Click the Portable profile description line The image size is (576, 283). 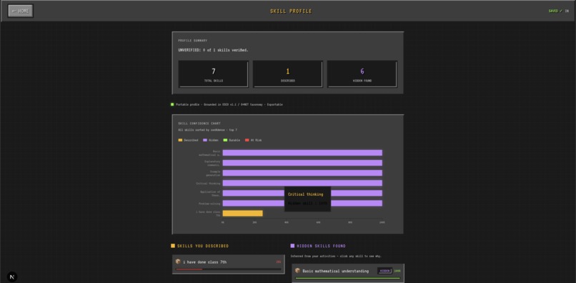[x=229, y=104]
